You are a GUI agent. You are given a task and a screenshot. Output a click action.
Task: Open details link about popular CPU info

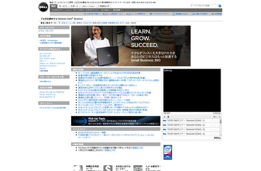(x=110, y=150)
